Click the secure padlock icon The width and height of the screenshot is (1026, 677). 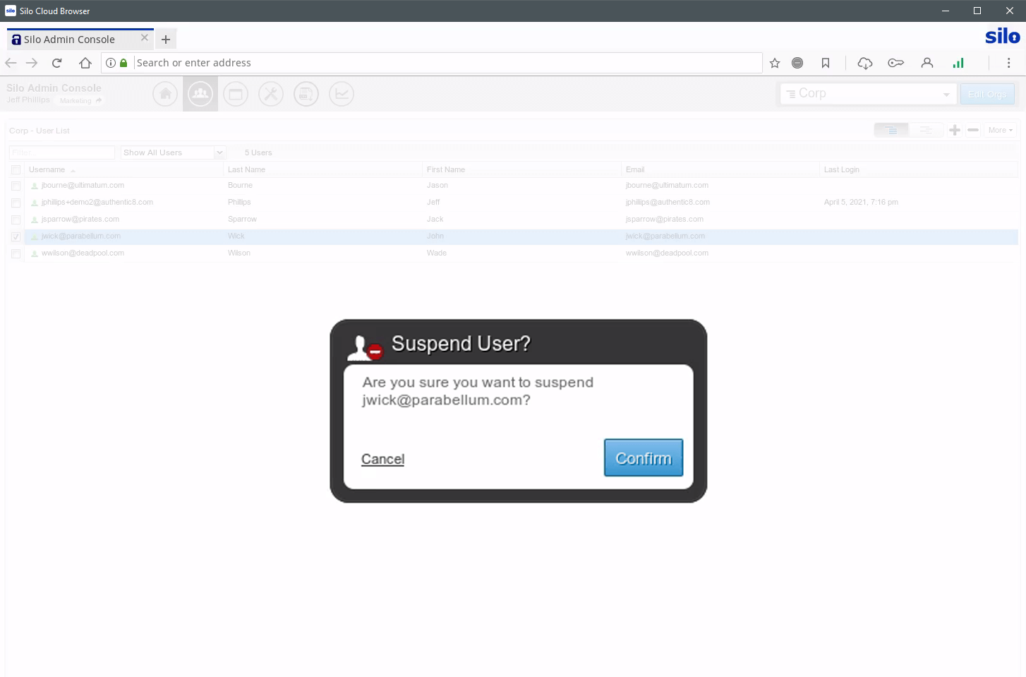[123, 63]
